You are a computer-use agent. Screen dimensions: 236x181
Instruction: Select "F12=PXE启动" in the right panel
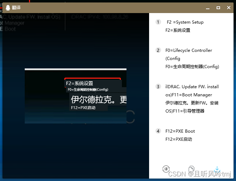179,139
